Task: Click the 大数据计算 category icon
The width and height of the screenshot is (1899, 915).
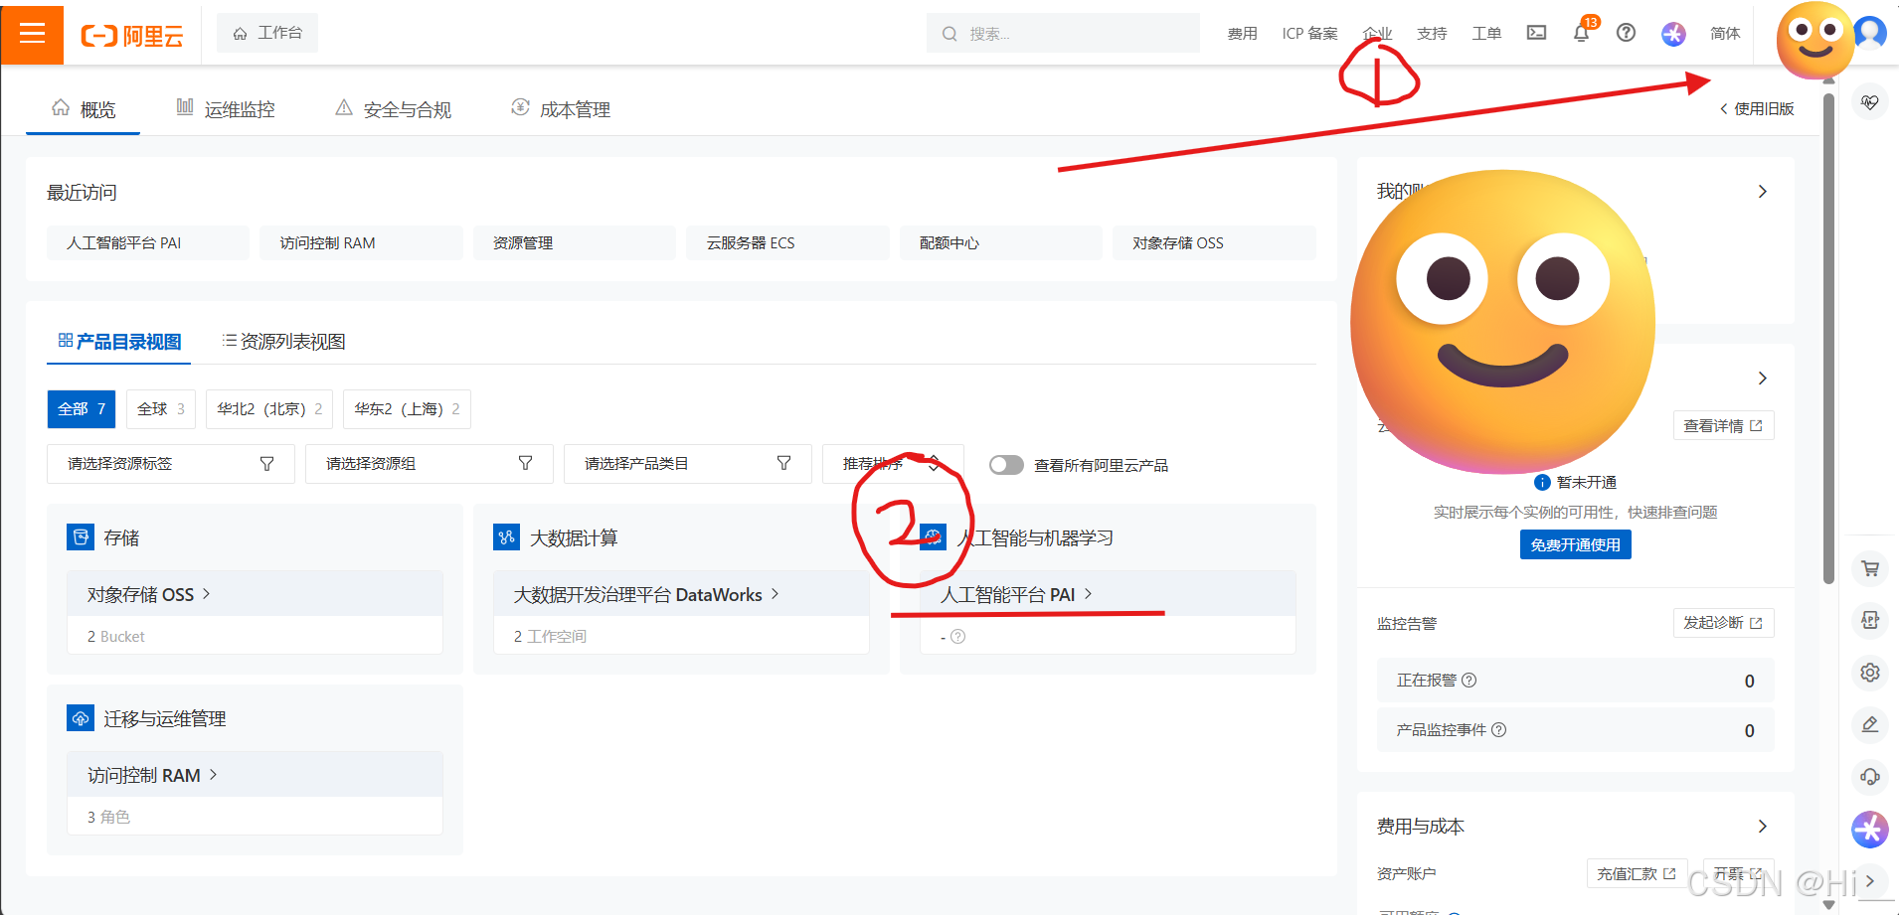Action: [x=506, y=537]
